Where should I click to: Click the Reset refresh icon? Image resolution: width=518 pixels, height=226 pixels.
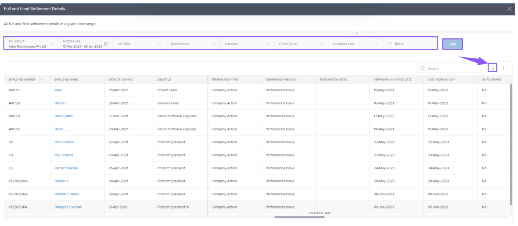390,44
